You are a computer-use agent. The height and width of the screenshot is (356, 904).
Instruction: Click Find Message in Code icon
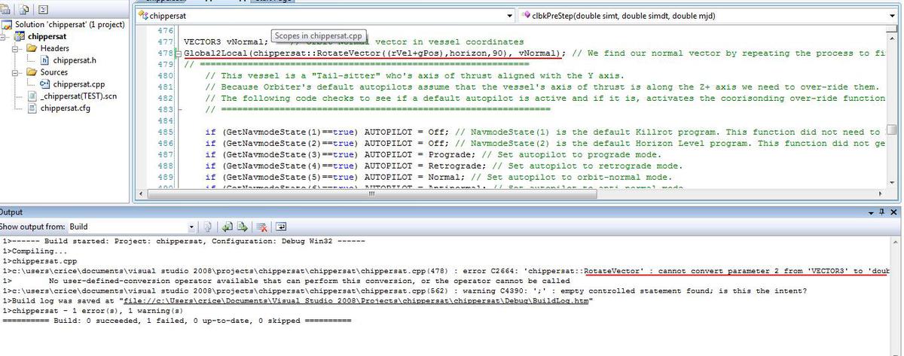209,227
